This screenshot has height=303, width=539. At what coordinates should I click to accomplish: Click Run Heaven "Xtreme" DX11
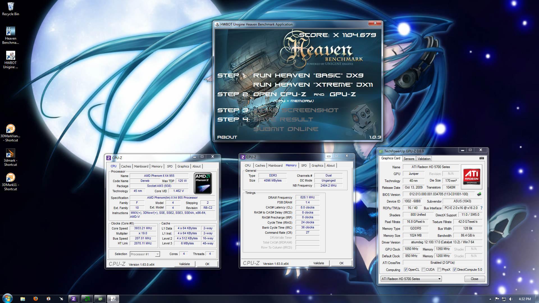click(313, 85)
